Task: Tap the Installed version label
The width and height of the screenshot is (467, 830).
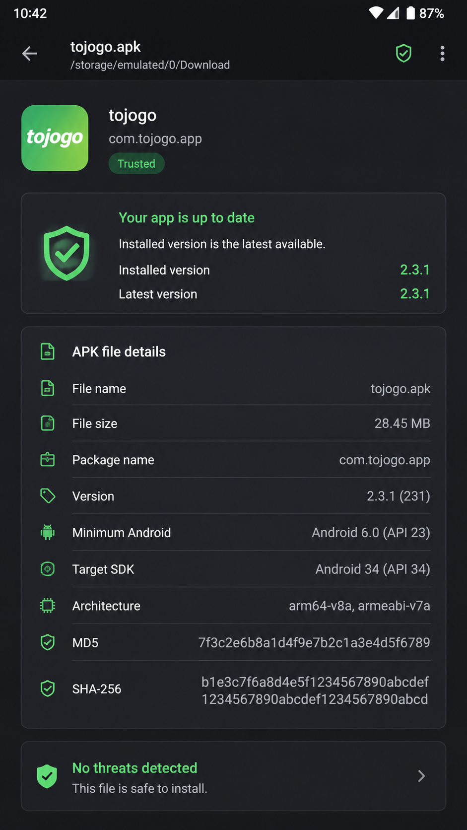Action: [164, 270]
